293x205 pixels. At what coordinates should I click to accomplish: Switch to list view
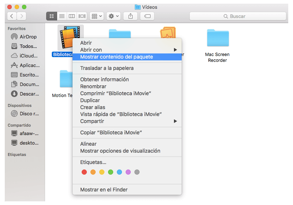pyautogui.click(x=62, y=16)
